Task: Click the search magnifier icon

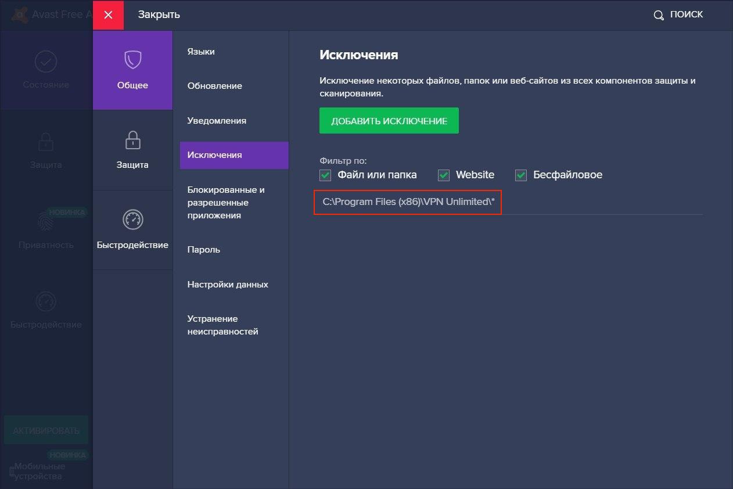Action: (x=659, y=15)
